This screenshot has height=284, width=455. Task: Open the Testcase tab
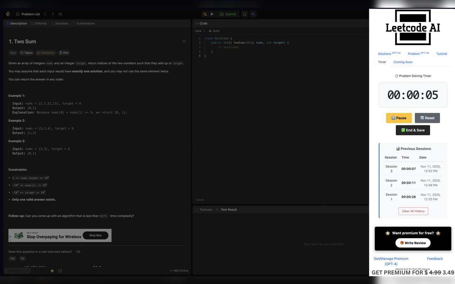[204, 209]
